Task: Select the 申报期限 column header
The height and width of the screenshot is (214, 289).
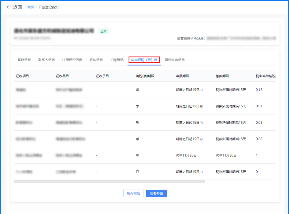Action: (x=182, y=76)
